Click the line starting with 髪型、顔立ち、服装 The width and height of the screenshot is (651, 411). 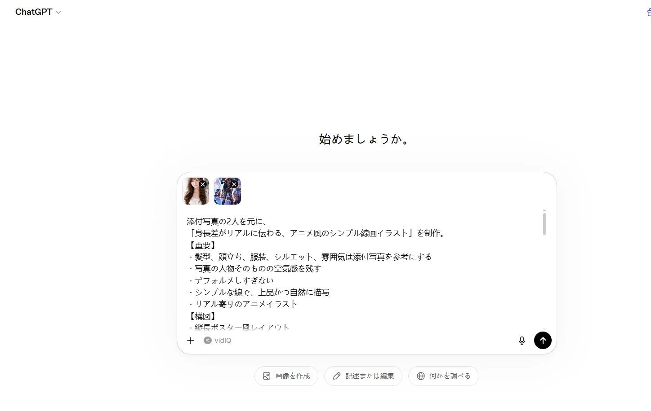310,257
